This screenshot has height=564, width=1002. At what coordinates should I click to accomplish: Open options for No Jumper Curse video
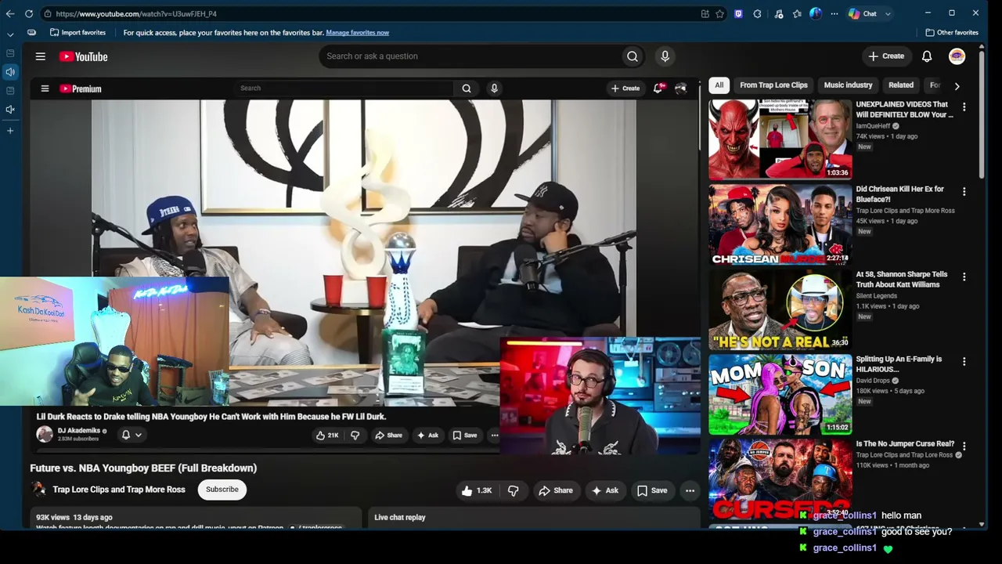tap(964, 446)
